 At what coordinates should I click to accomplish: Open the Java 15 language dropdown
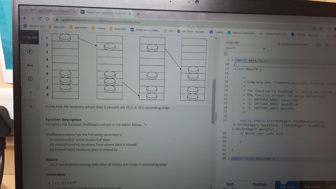245,48
